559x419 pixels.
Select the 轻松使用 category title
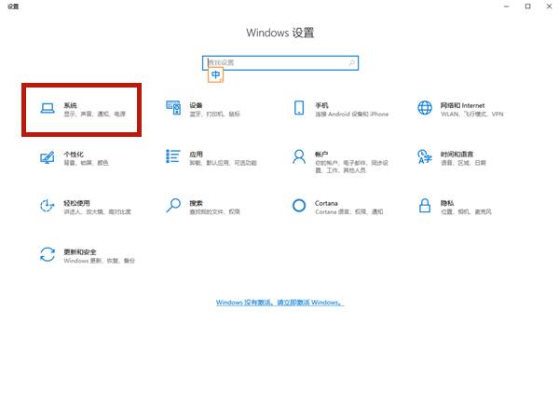pos(76,203)
